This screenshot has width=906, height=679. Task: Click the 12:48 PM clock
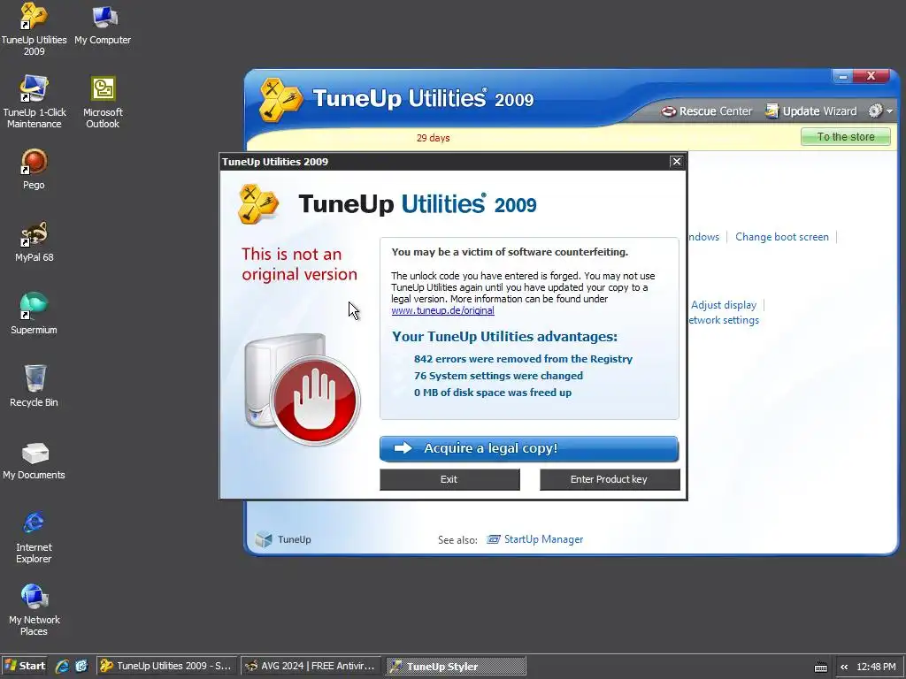[876, 667]
